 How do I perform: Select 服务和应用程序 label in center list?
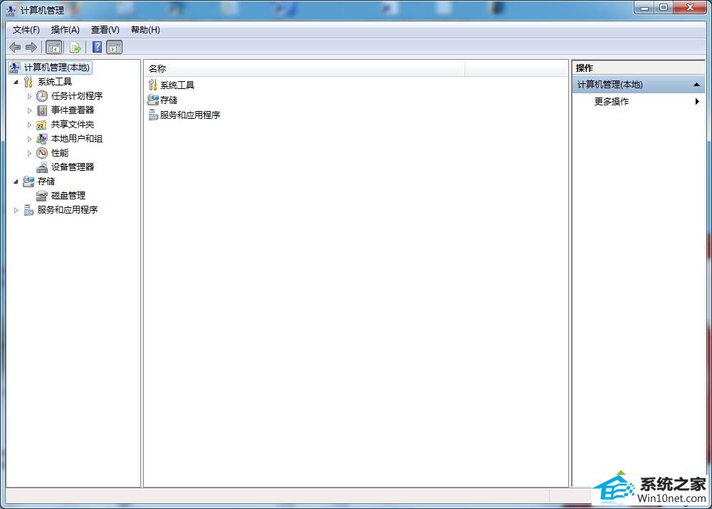pos(190,115)
